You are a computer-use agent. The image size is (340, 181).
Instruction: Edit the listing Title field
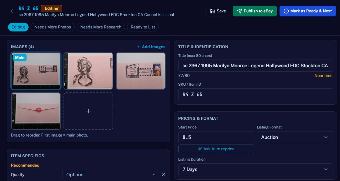pos(255,66)
